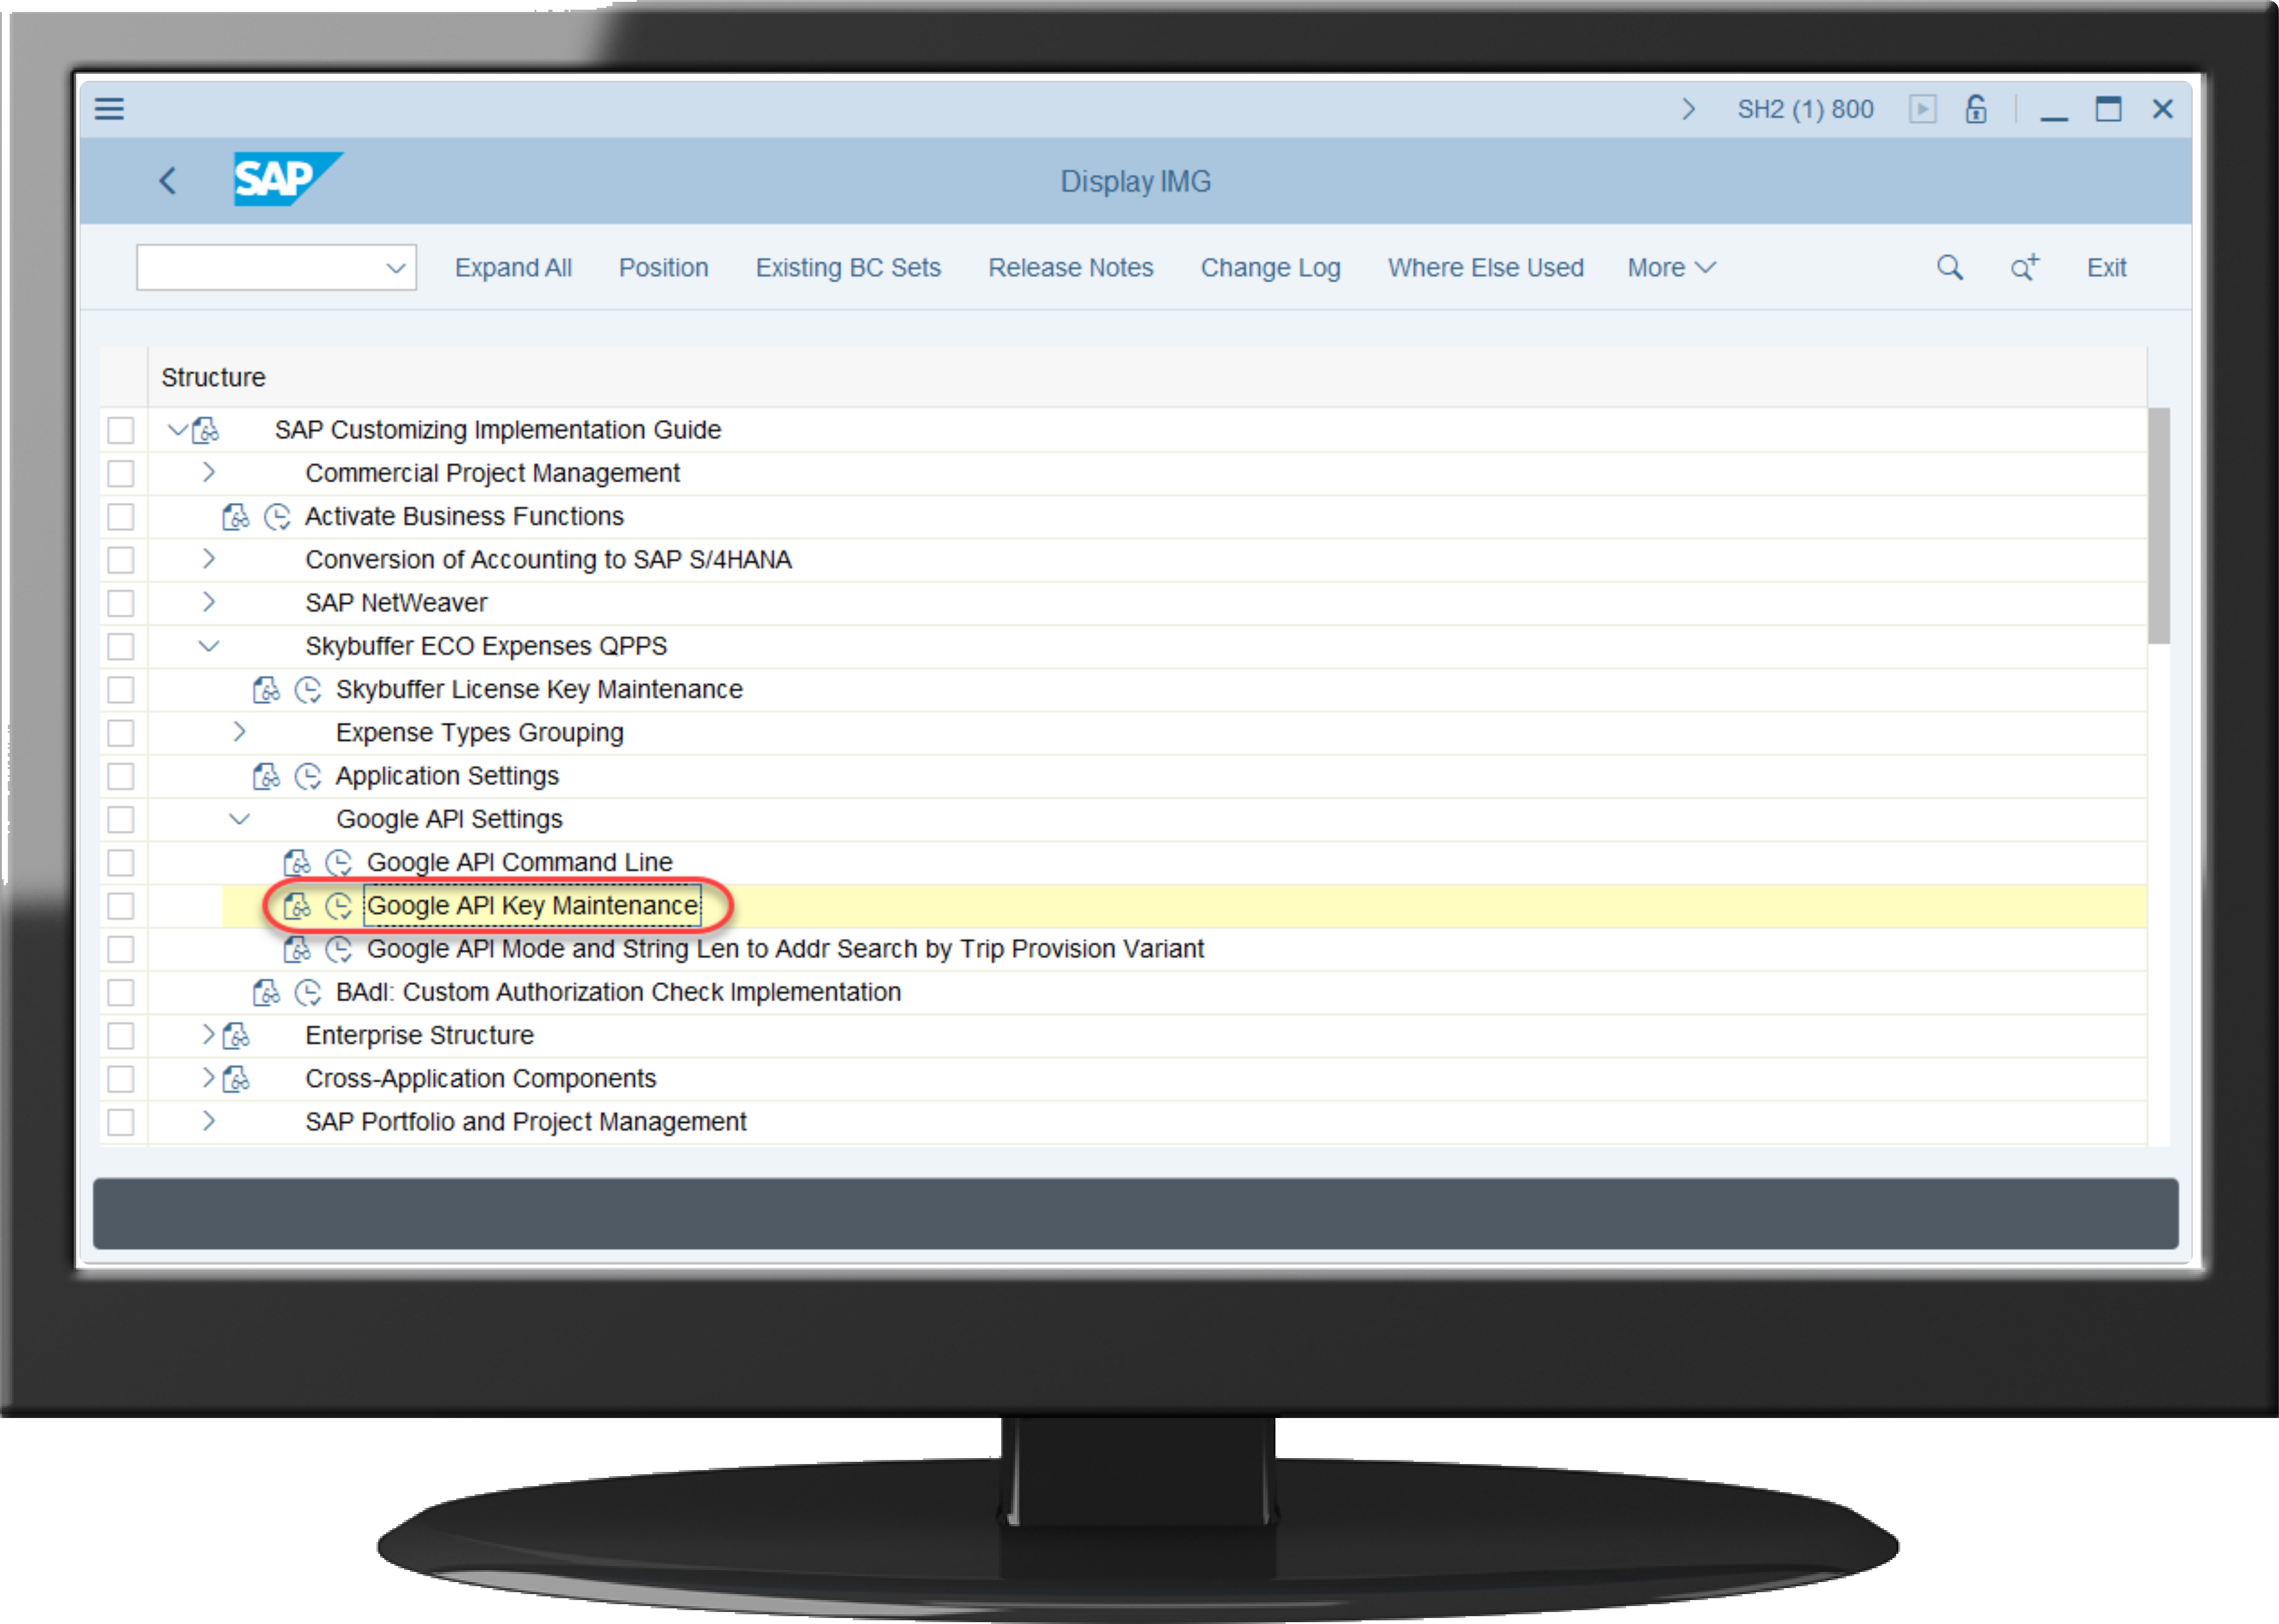Collapse Skybuffer ECO Expenses QPPS node

tap(208, 646)
